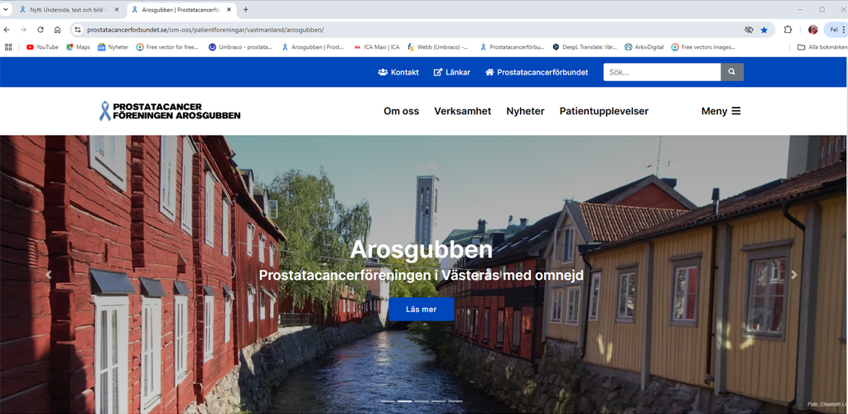Open the apps grid in bookmarks bar
This screenshot has width=848, height=414.
[x=8, y=47]
